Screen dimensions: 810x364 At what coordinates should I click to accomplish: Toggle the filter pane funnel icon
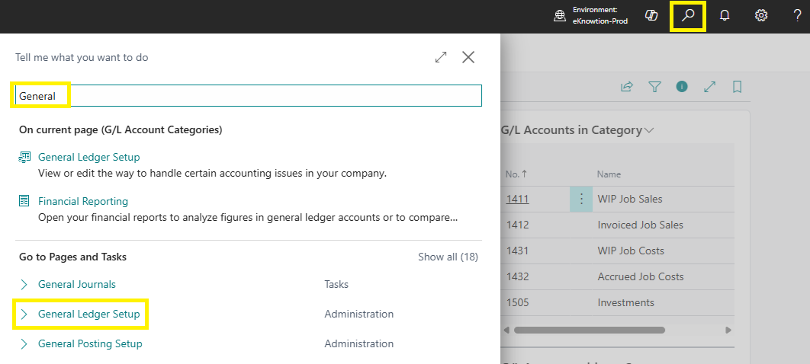pos(654,87)
